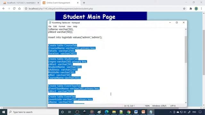
Task: Open Microsoft Word from the taskbar
Action: [x=136, y=112]
